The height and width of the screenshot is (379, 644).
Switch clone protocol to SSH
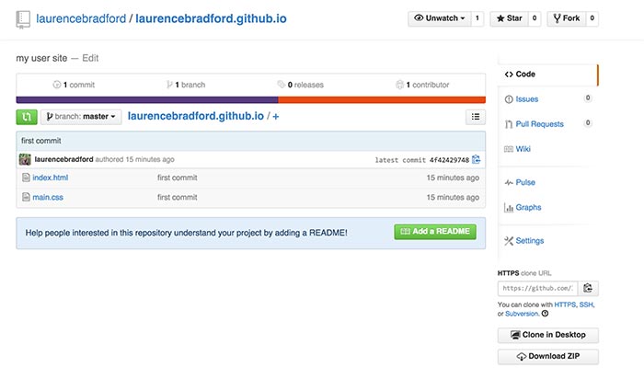pyautogui.click(x=586, y=304)
